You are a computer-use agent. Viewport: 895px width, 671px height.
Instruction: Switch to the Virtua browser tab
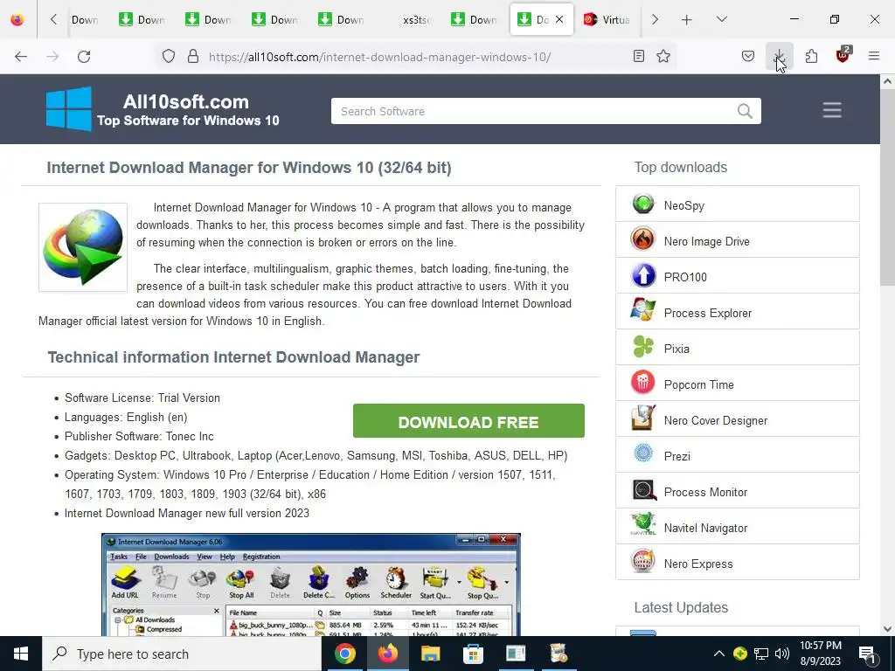click(x=607, y=20)
